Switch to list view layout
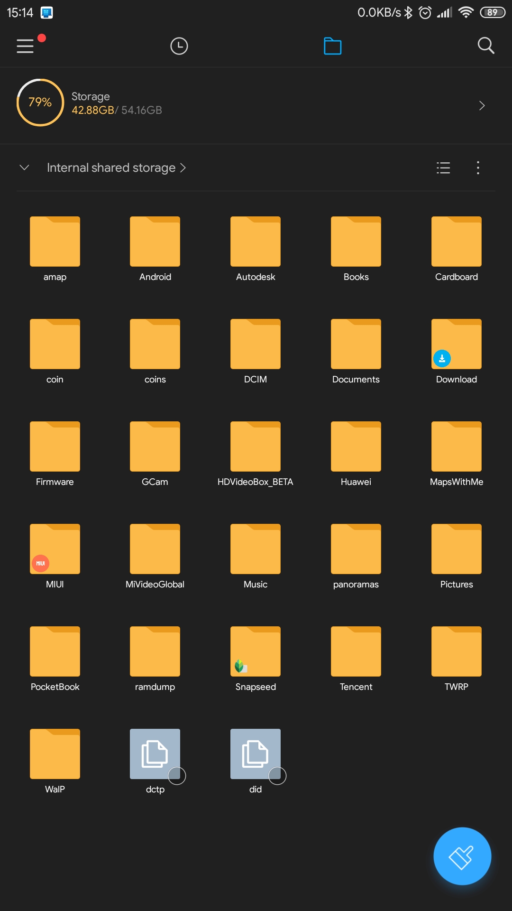Image resolution: width=512 pixels, height=911 pixels. pos(443,167)
